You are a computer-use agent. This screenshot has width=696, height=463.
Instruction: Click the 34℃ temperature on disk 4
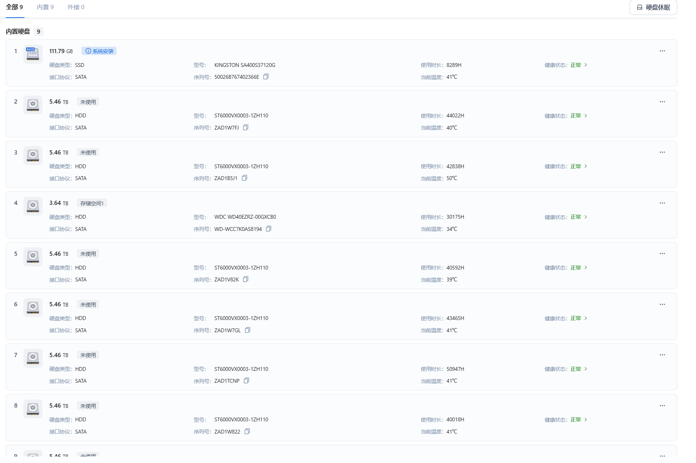pos(452,229)
